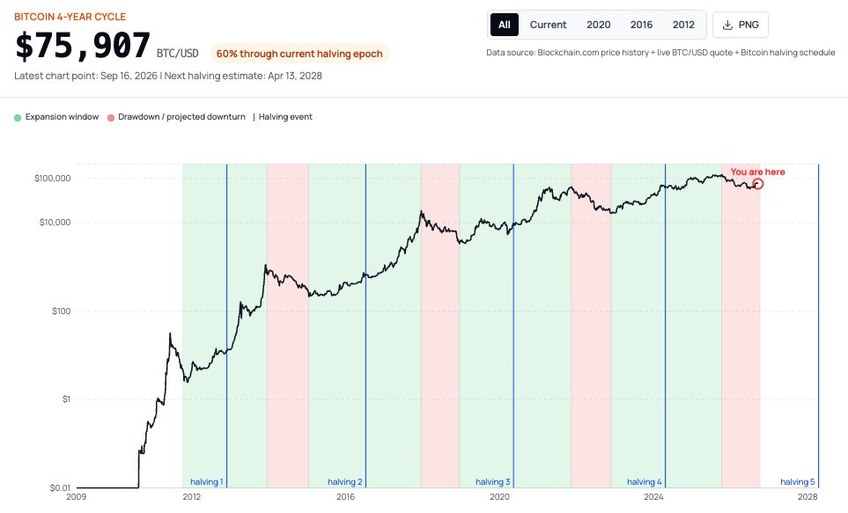This screenshot has height=513, width=848.
Task: Download the chart as PNG
Action: click(x=740, y=25)
